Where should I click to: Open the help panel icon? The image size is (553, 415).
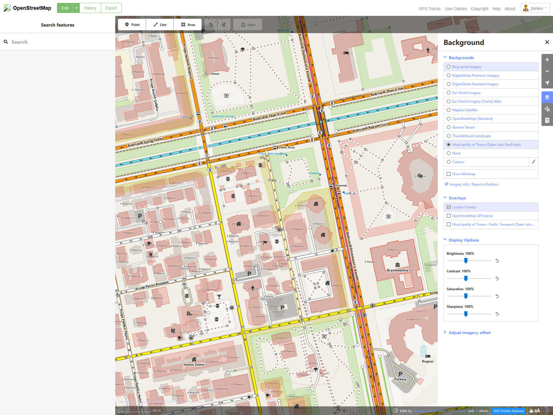(547, 120)
